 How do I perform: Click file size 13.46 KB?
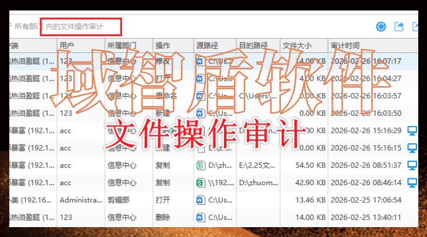point(311,200)
